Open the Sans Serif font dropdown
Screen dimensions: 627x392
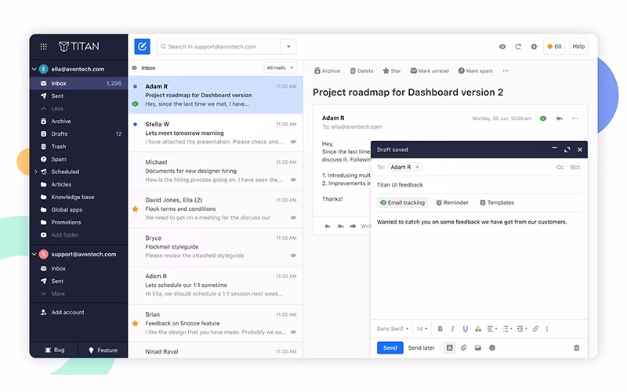(x=393, y=328)
